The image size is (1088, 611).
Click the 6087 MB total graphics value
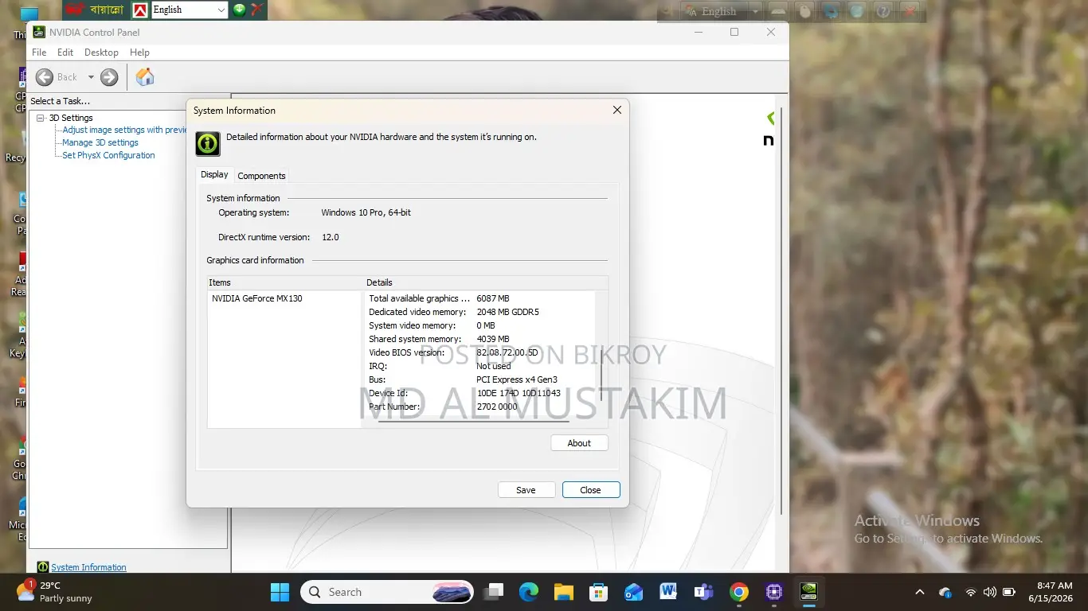point(493,298)
